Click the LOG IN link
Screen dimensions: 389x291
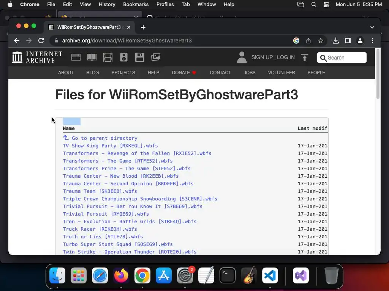(x=286, y=57)
